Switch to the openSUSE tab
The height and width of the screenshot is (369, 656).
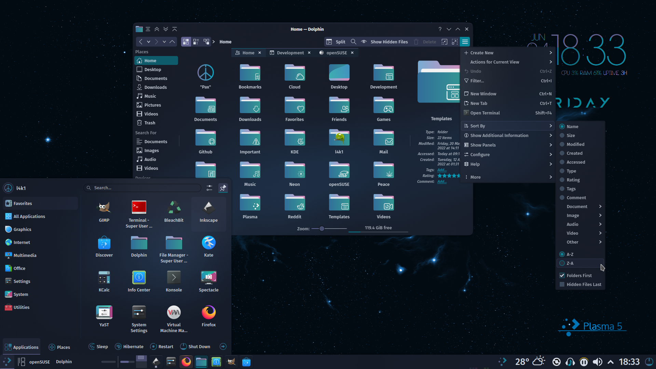click(x=337, y=53)
